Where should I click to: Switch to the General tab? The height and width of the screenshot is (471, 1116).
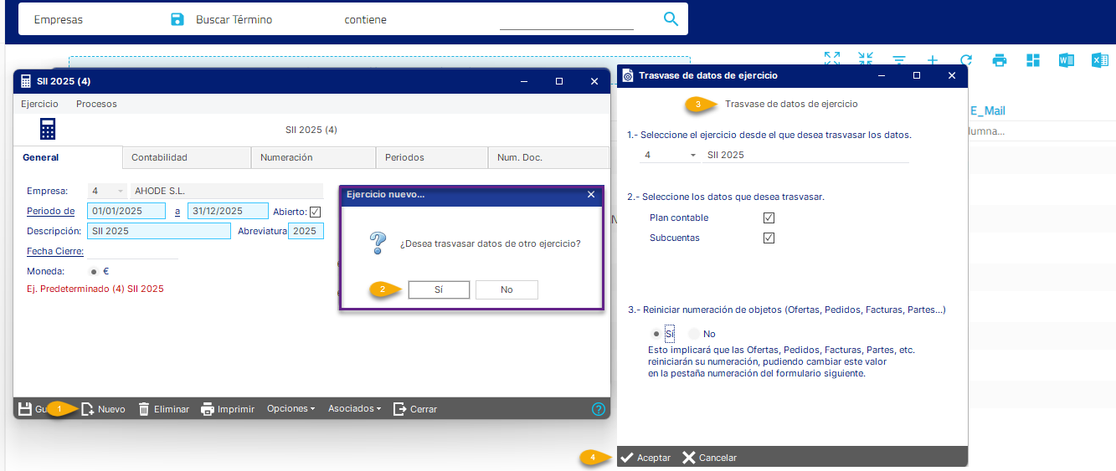68,157
